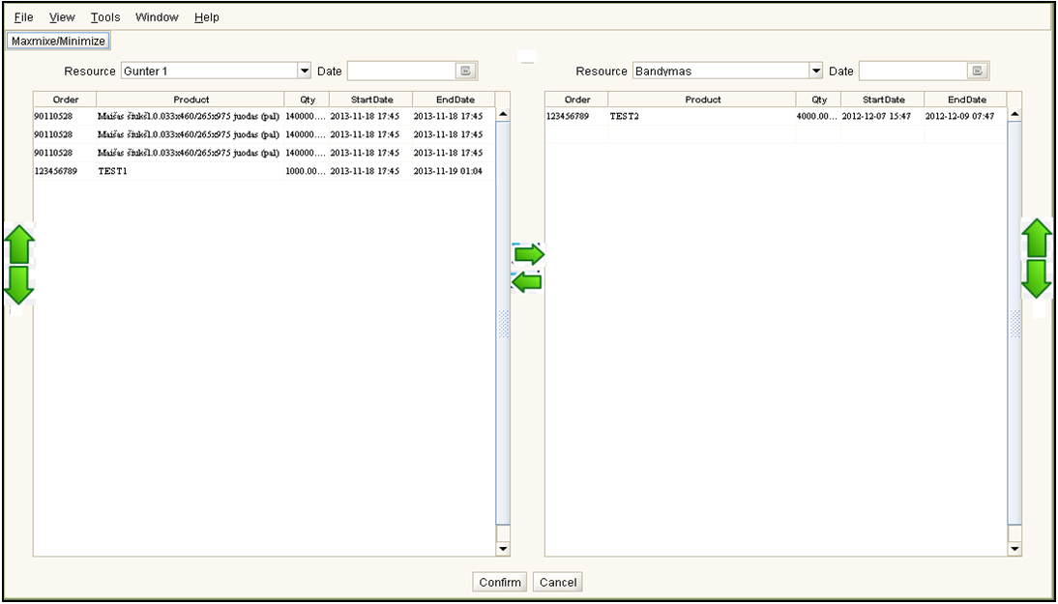Open the File menu
Screen dimensions: 1058x604
click(23, 17)
